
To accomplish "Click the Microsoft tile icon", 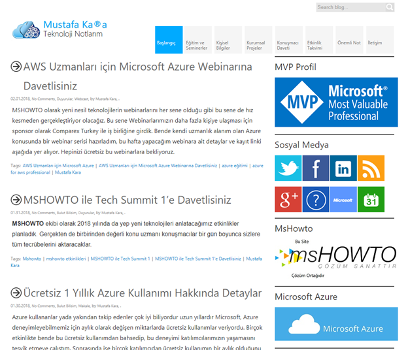I will point(343,199).
